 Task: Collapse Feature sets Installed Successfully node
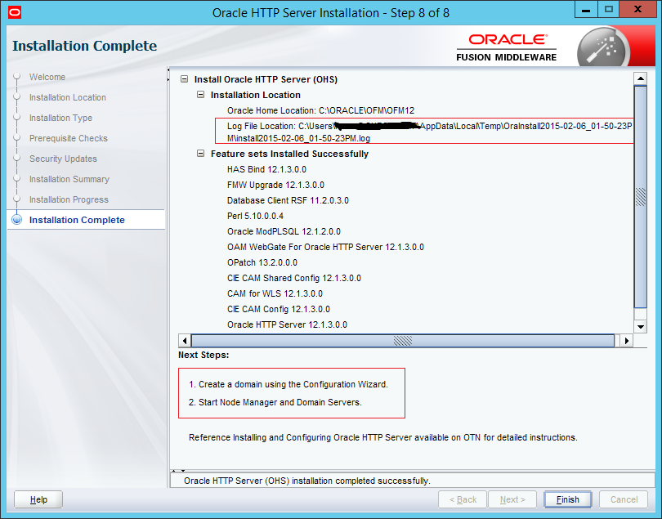point(201,154)
